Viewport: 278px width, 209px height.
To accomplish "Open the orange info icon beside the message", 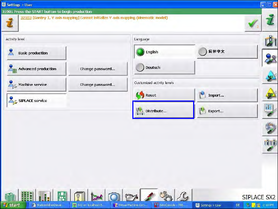I will pos(10,23).
